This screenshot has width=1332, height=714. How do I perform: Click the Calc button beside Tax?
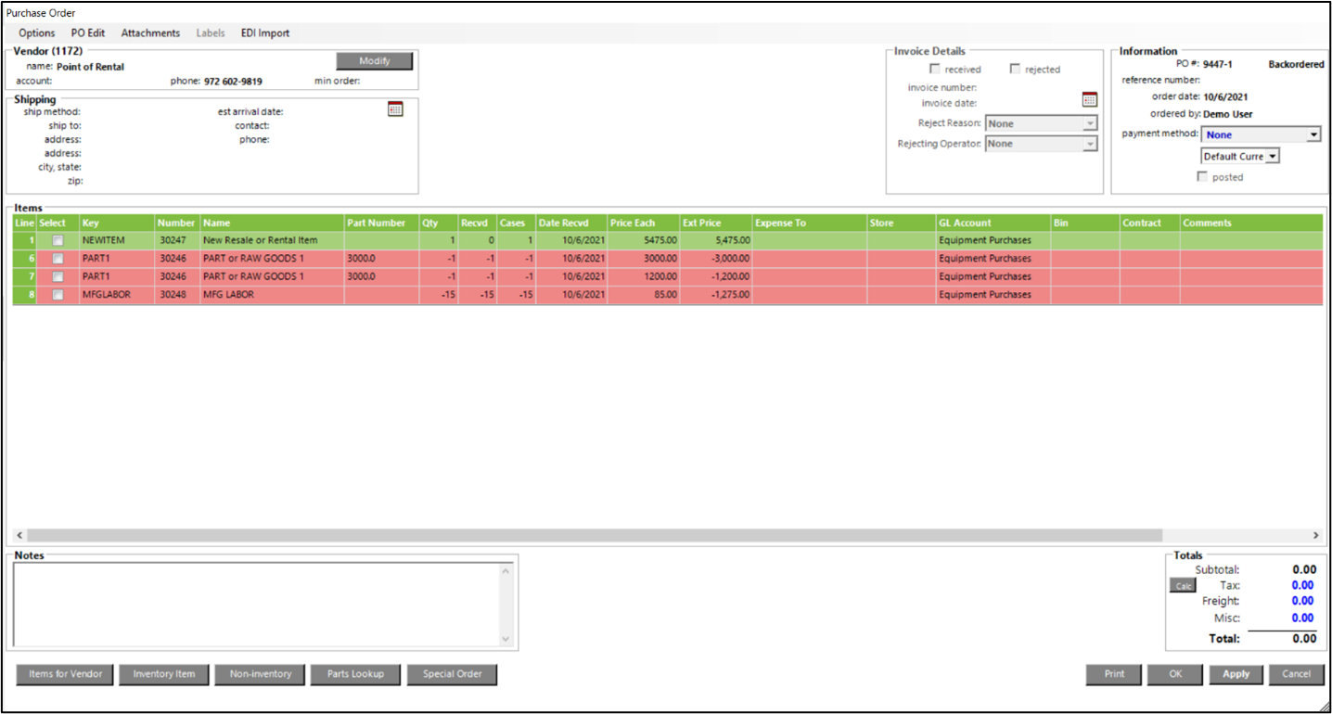pyautogui.click(x=1183, y=586)
